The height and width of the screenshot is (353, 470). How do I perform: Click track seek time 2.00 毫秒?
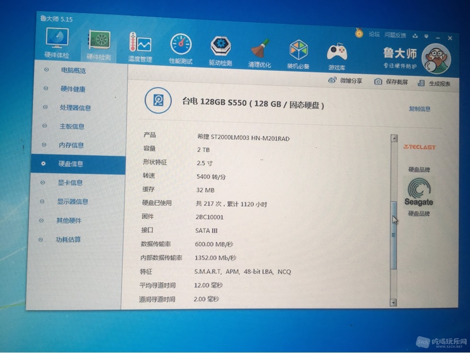206,299
